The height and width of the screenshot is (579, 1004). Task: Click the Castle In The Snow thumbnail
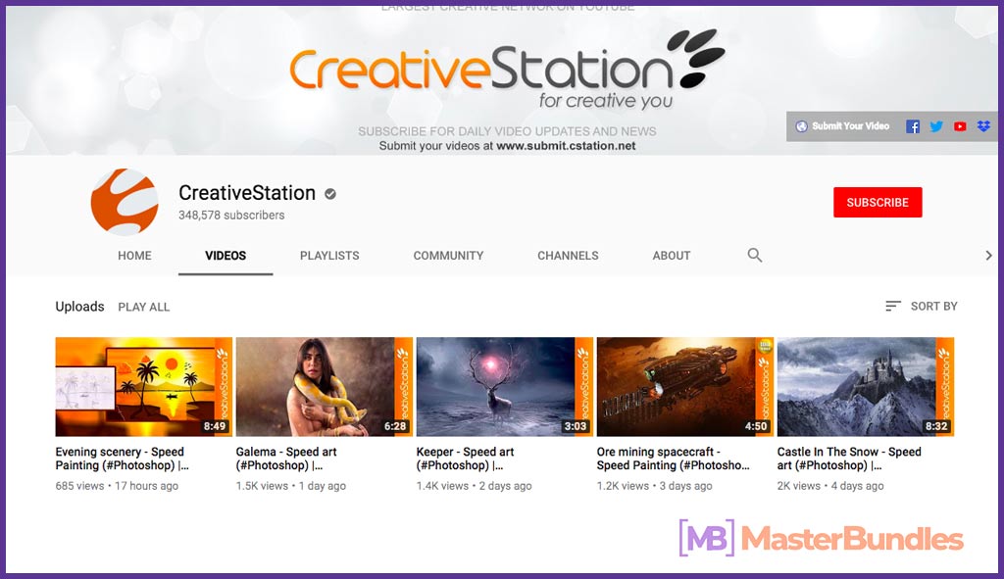click(x=866, y=386)
